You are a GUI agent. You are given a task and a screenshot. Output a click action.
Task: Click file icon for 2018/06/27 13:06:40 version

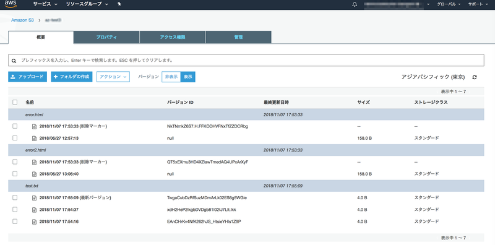[x=34, y=174]
